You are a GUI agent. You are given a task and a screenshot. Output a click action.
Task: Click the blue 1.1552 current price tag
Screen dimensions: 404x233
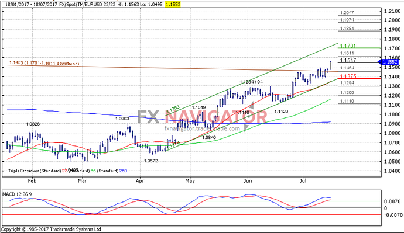coord(390,62)
